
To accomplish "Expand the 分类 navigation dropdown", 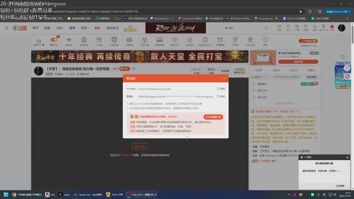I will 60,28.
